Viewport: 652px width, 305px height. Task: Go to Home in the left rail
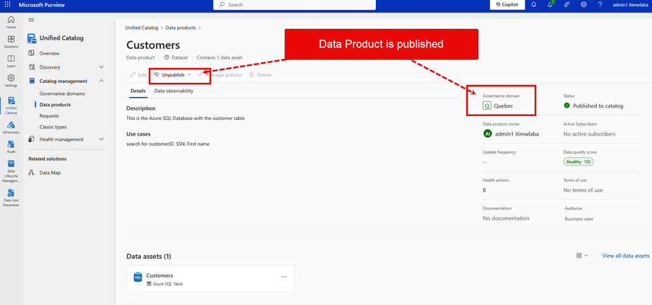pyautogui.click(x=11, y=22)
